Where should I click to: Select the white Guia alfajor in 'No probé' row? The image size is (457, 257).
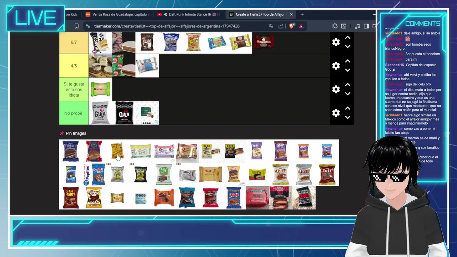tap(101, 113)
